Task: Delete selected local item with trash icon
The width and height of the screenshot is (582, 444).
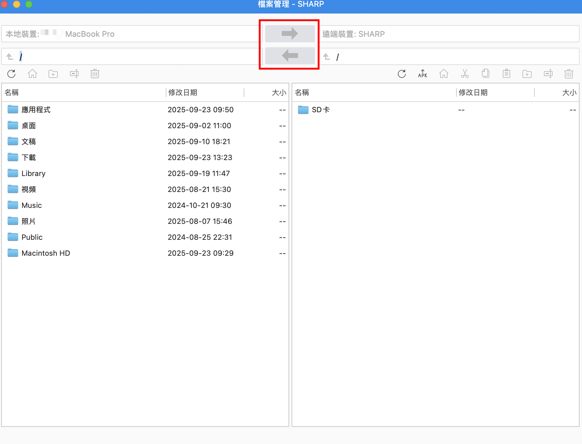Action: pyautogui.click(x=95, y=74)
